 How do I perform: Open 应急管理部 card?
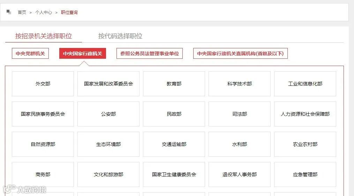pos(305,174)
